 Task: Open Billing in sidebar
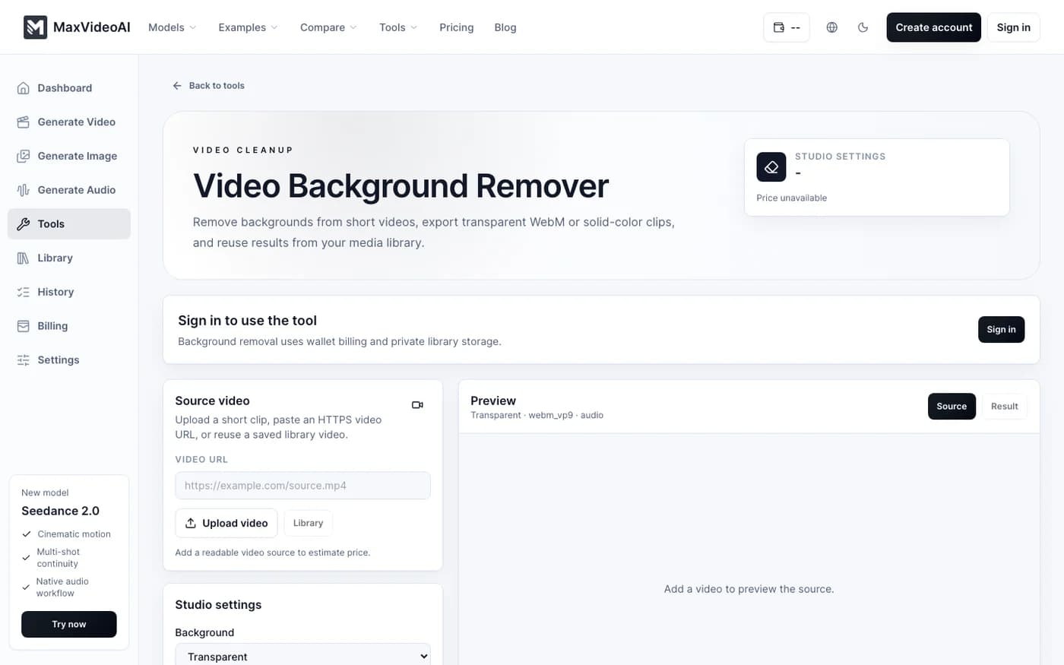click(69, 326)
